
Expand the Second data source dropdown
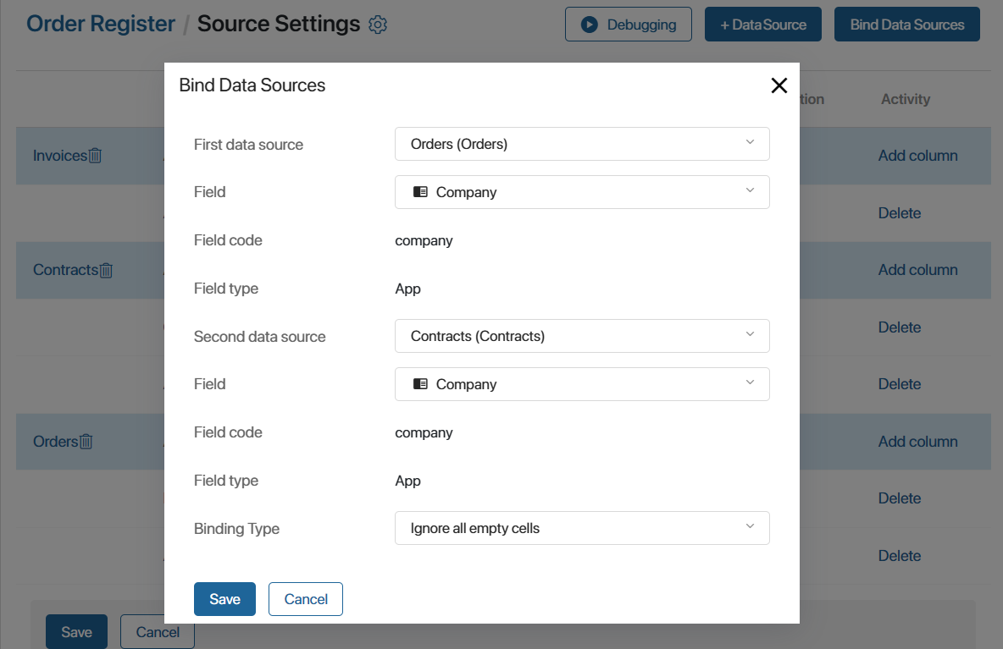pyautogui.click(x=582, y=336)
